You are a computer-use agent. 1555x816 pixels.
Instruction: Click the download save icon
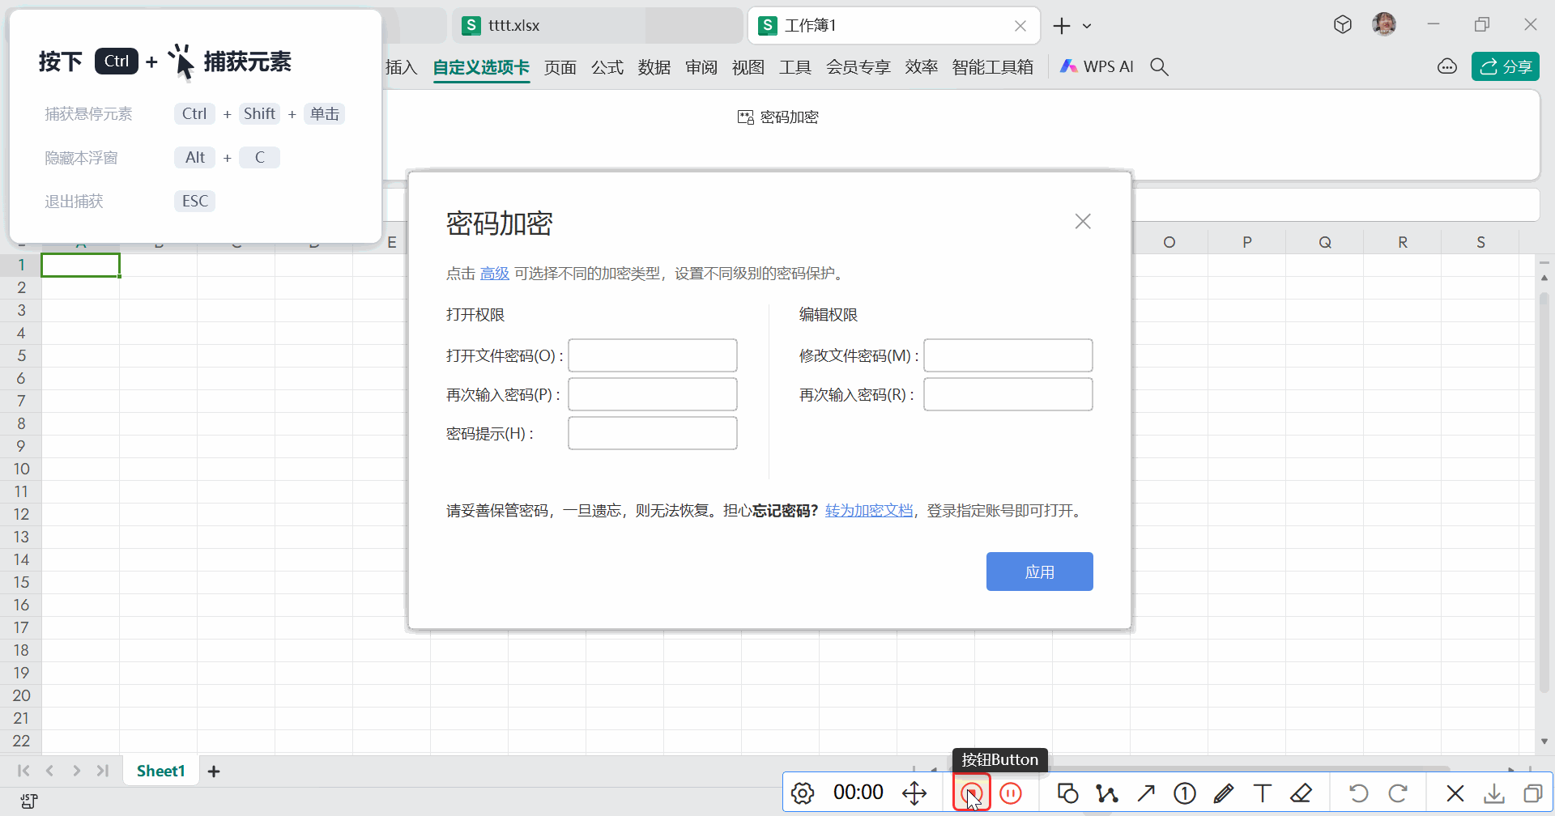tap(1494, 793)
